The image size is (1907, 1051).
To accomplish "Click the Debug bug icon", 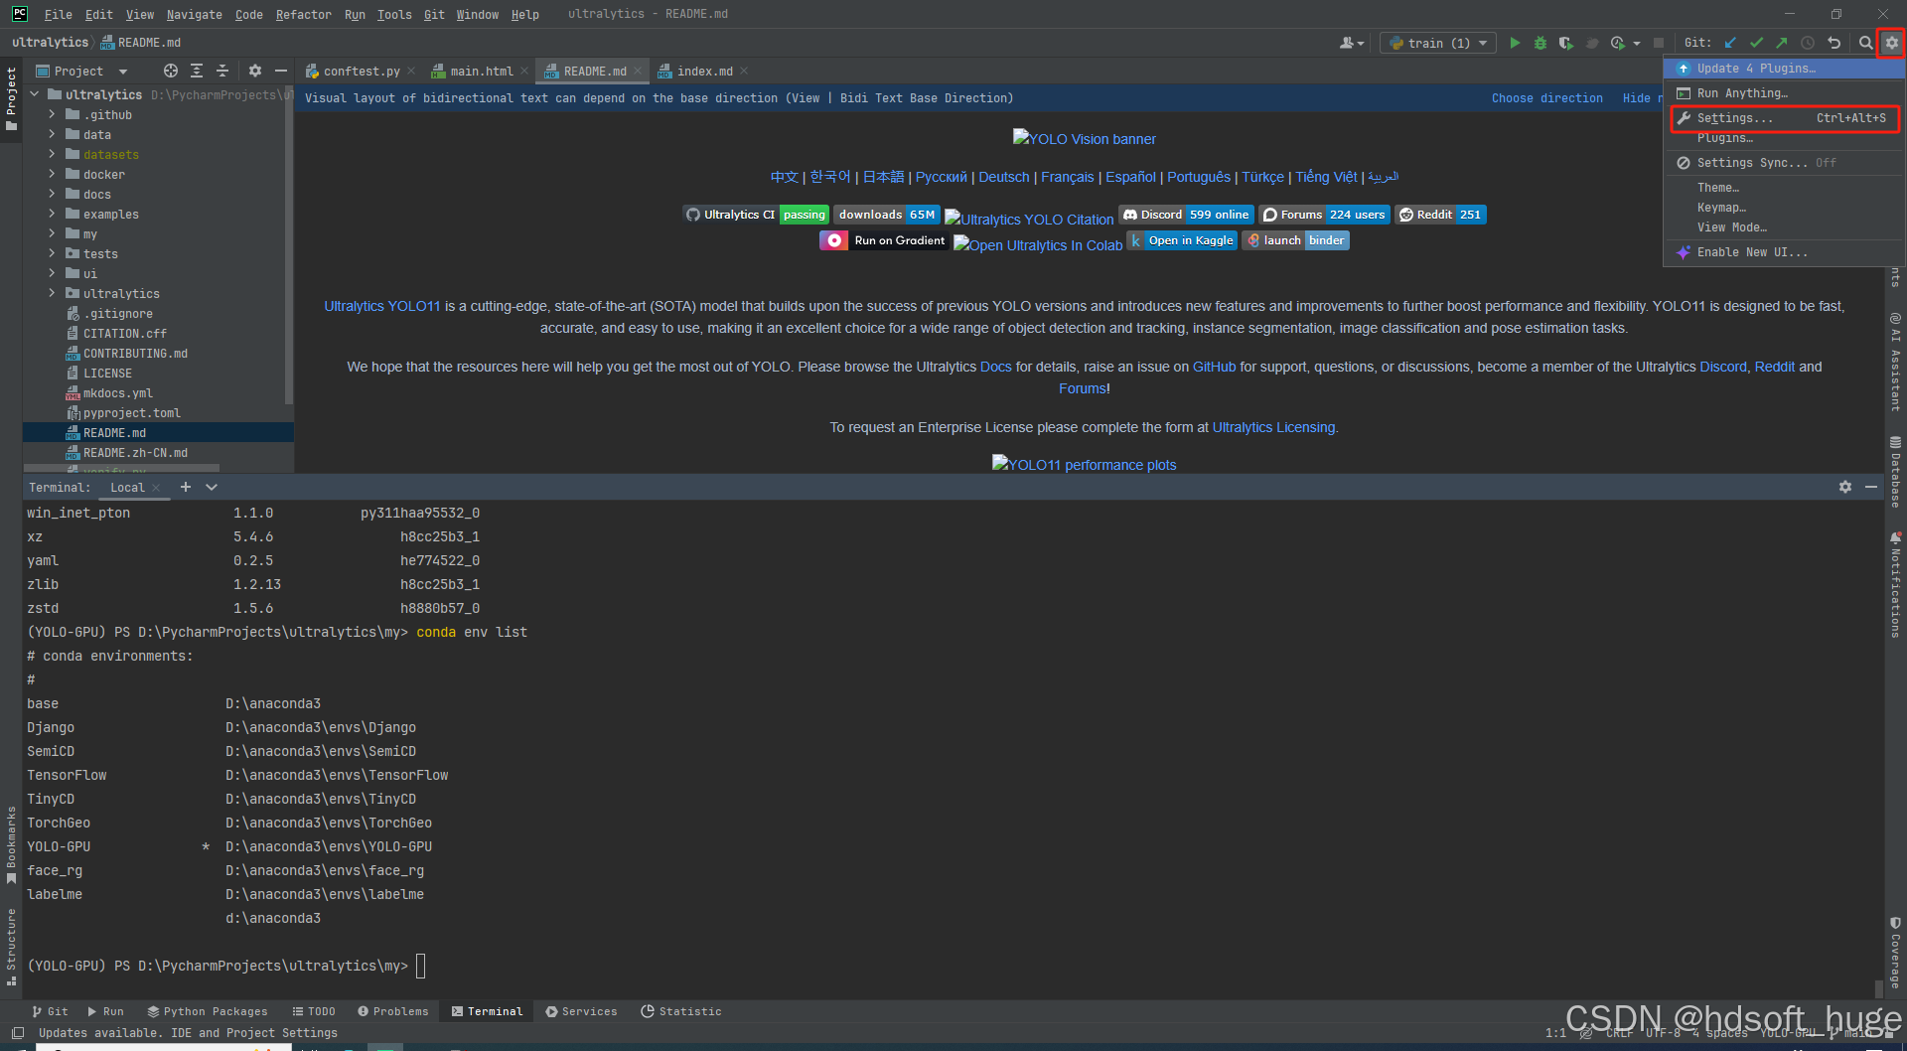I will coord(1540,43).
